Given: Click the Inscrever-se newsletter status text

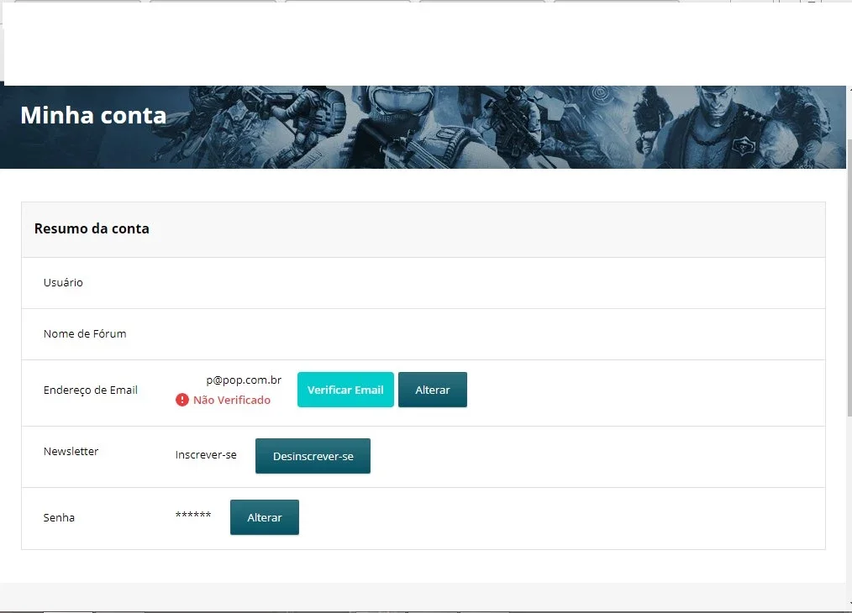Looking at the screenshot, I should (206, 455).
